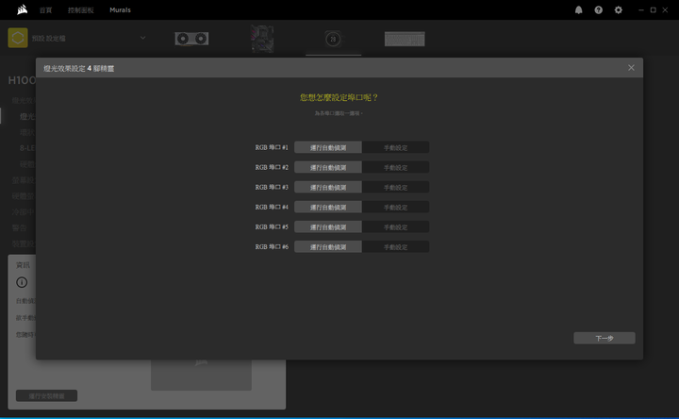The width and height of the screenshot is (679, 419).
Task: Click the wizard heading 您想怎麼設定埠口呢？
Action: click(339, 97)
